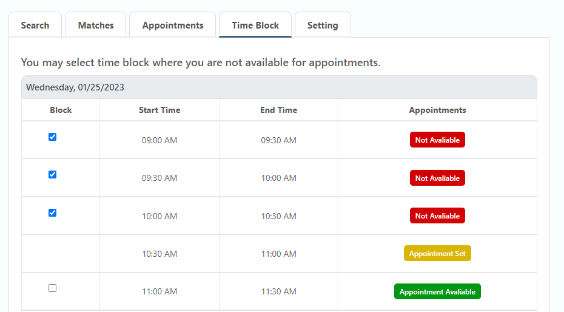The width and height of the screenshot is (564, 312).
Task: Click the Start Time column header
Action: click(x=159, y=110)
